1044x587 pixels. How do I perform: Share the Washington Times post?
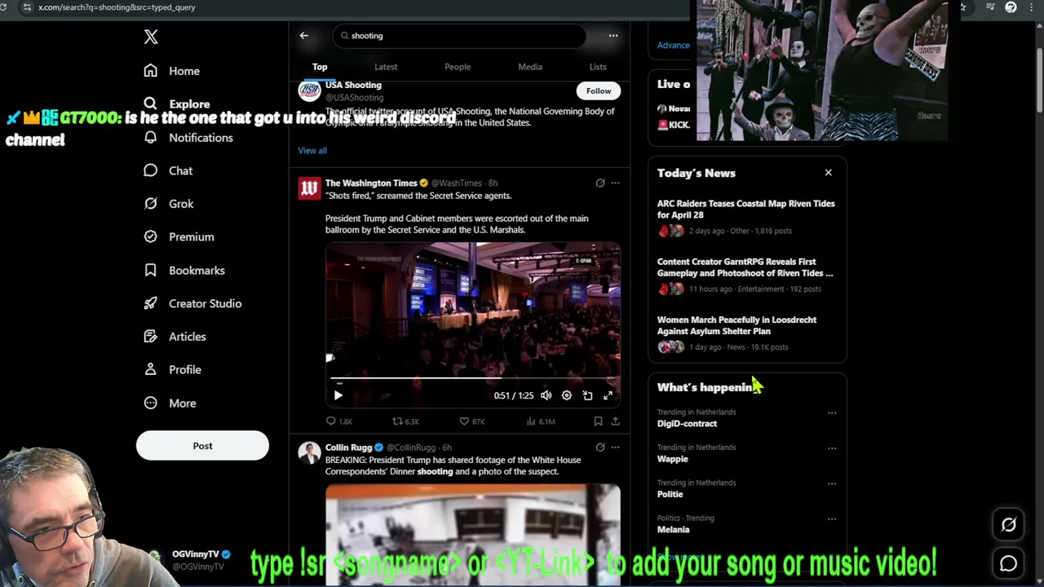coord(615,421)
